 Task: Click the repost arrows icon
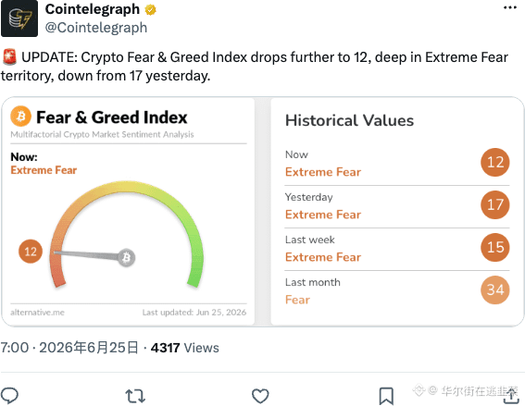135,396
